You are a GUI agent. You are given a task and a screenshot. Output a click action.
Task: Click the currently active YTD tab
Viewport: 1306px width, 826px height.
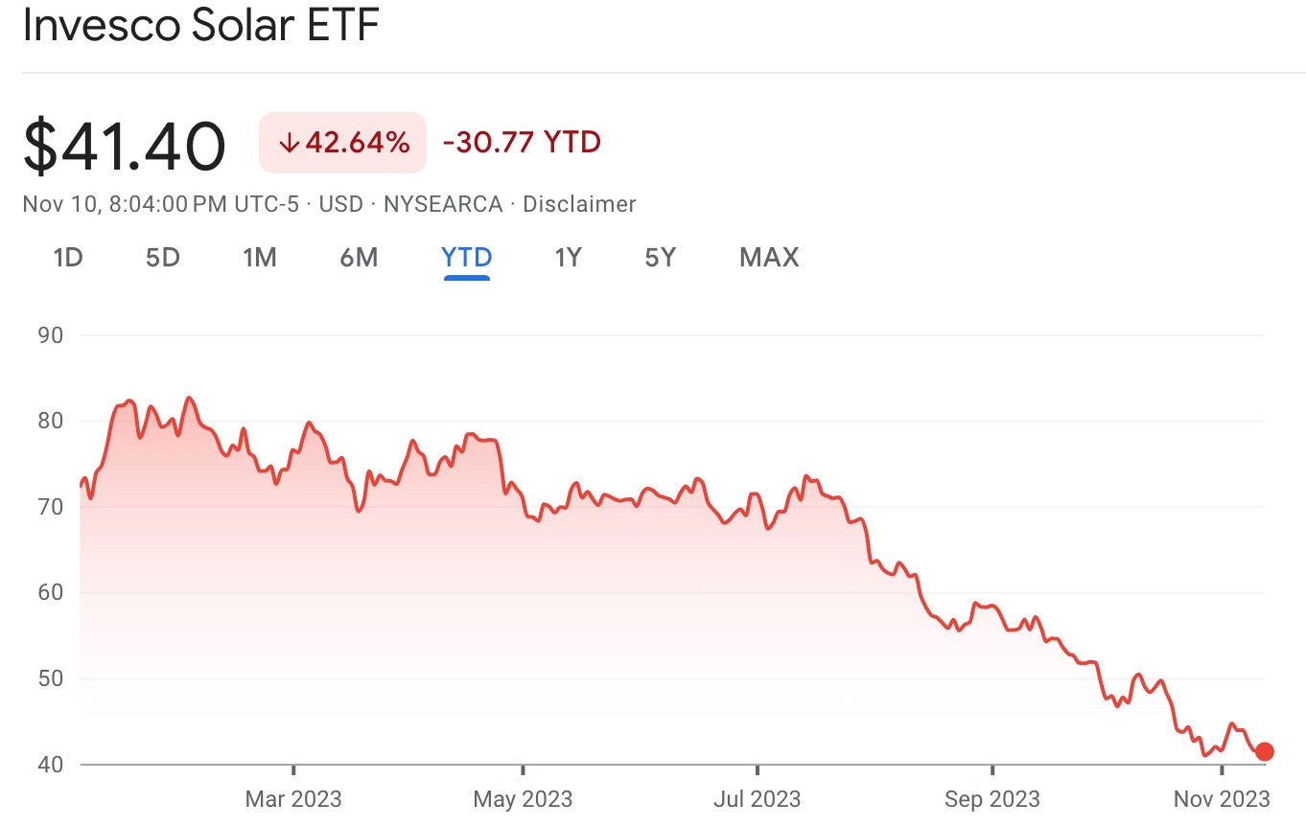[x=466, y=257]
